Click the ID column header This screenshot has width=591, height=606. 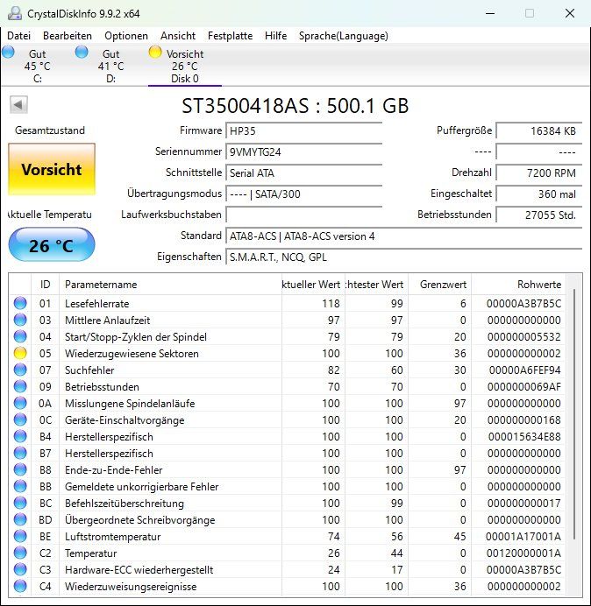click(x=45, y=285)
